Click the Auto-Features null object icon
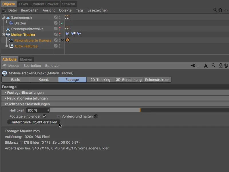This screenshot has width=229, height=172. click(x=11, y=46)
